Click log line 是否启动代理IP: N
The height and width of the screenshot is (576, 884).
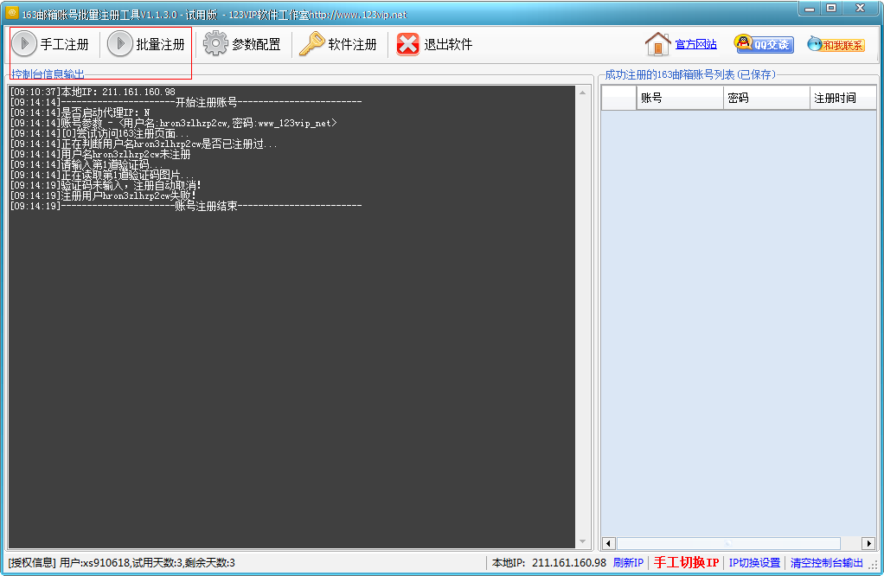coord(80,112)
